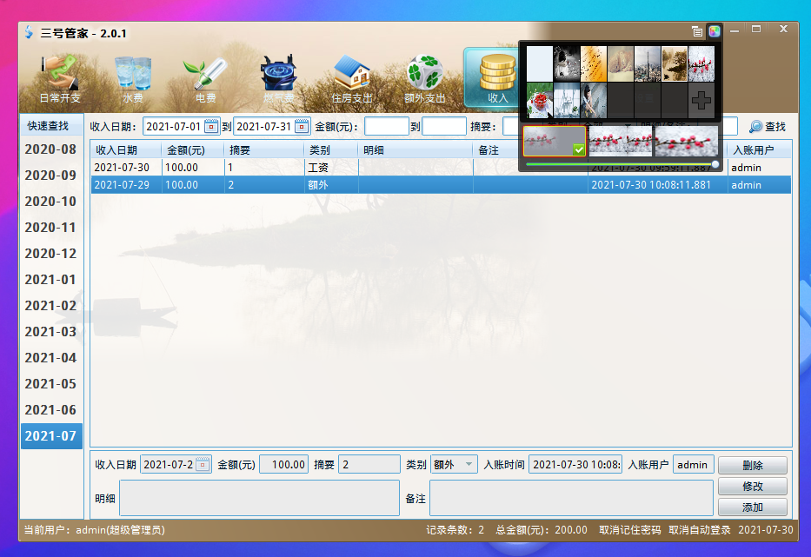
Task: Open calendar for end date 2021-07-31
Action: coord(302,126)
